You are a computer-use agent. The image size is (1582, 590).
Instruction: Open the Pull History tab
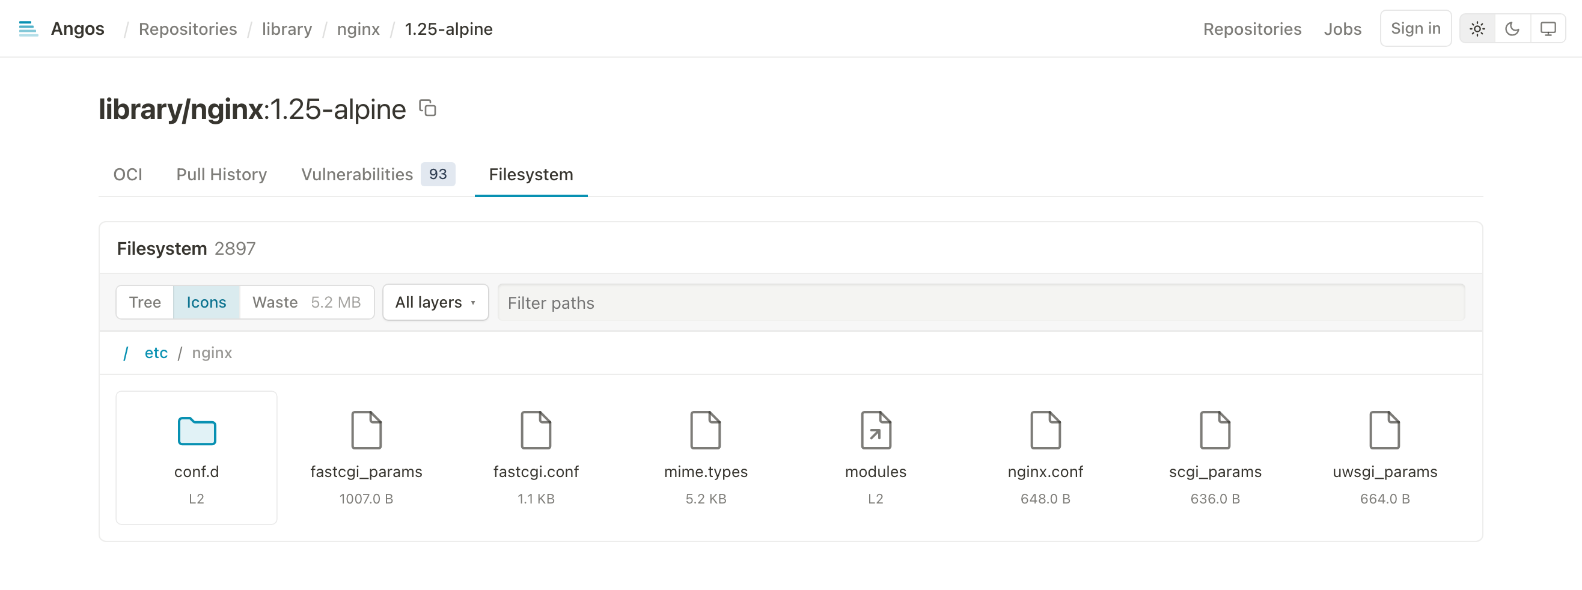[x=222, y=174]
